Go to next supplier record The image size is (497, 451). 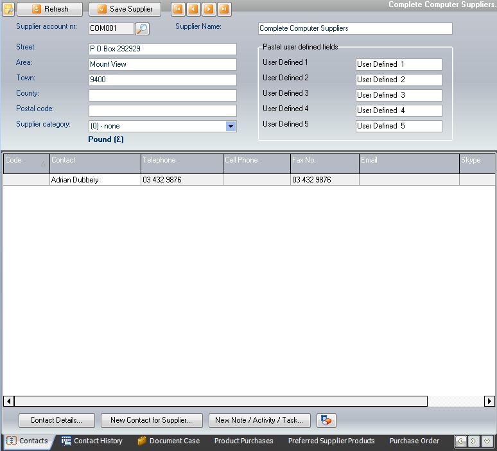(208, 9)
